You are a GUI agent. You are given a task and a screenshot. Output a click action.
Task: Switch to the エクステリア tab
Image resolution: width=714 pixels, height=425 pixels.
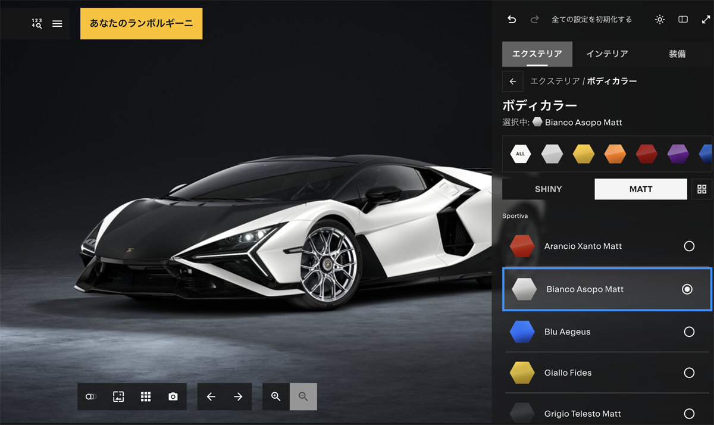(x=537, y=54)
